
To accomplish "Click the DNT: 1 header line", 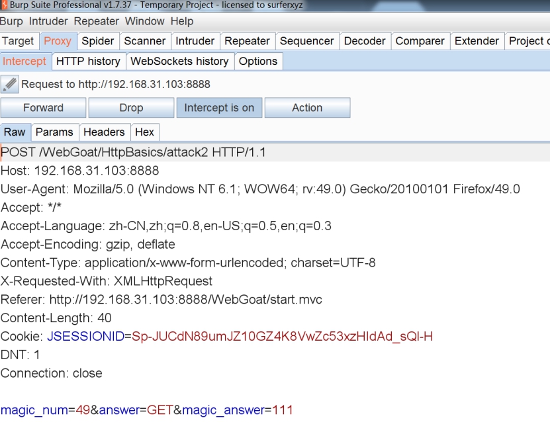I will pyautogui.click(x=20, y=355).
